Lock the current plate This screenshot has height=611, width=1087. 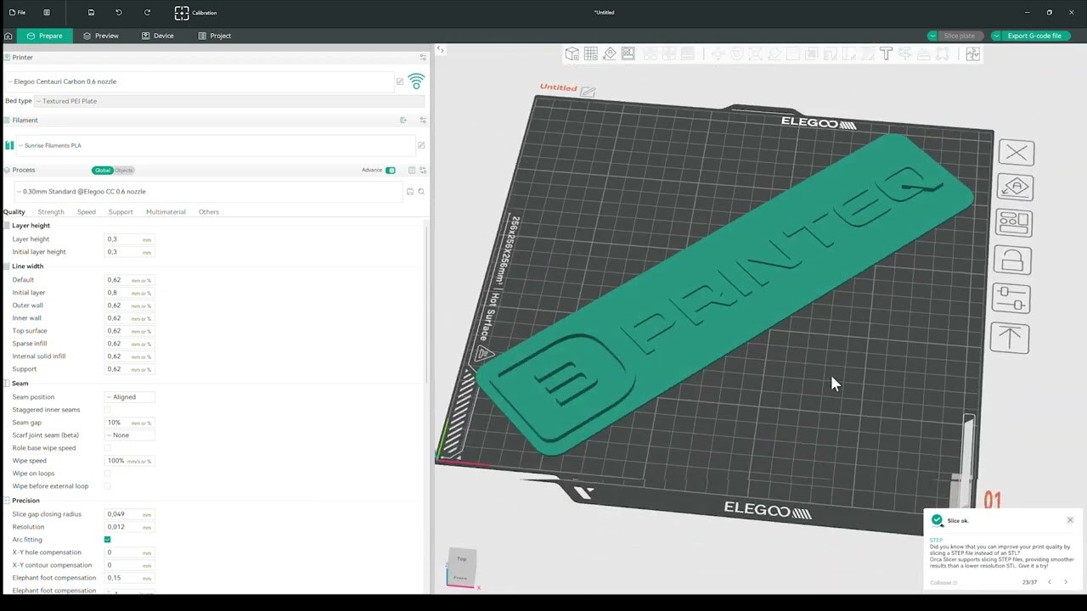point(1012,261)
